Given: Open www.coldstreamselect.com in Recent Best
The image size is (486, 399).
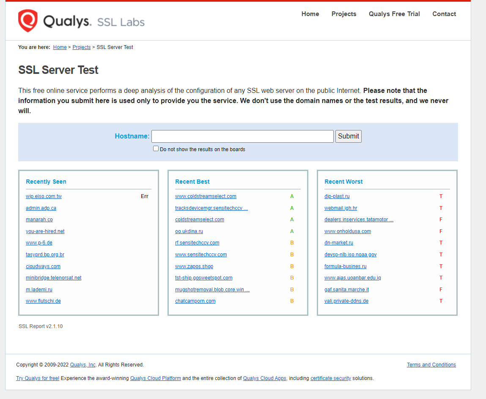Looking at the screenshot, I should point(206,196).
